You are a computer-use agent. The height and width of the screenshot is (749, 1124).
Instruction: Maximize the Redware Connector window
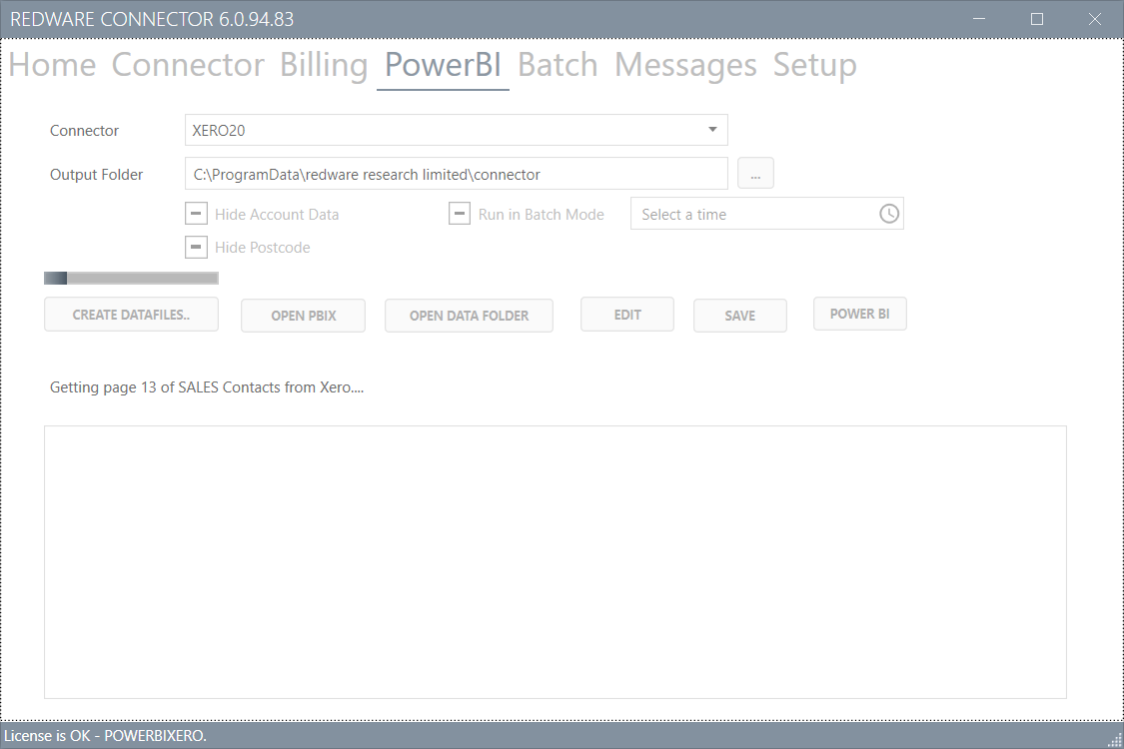tap(1036, 19)
